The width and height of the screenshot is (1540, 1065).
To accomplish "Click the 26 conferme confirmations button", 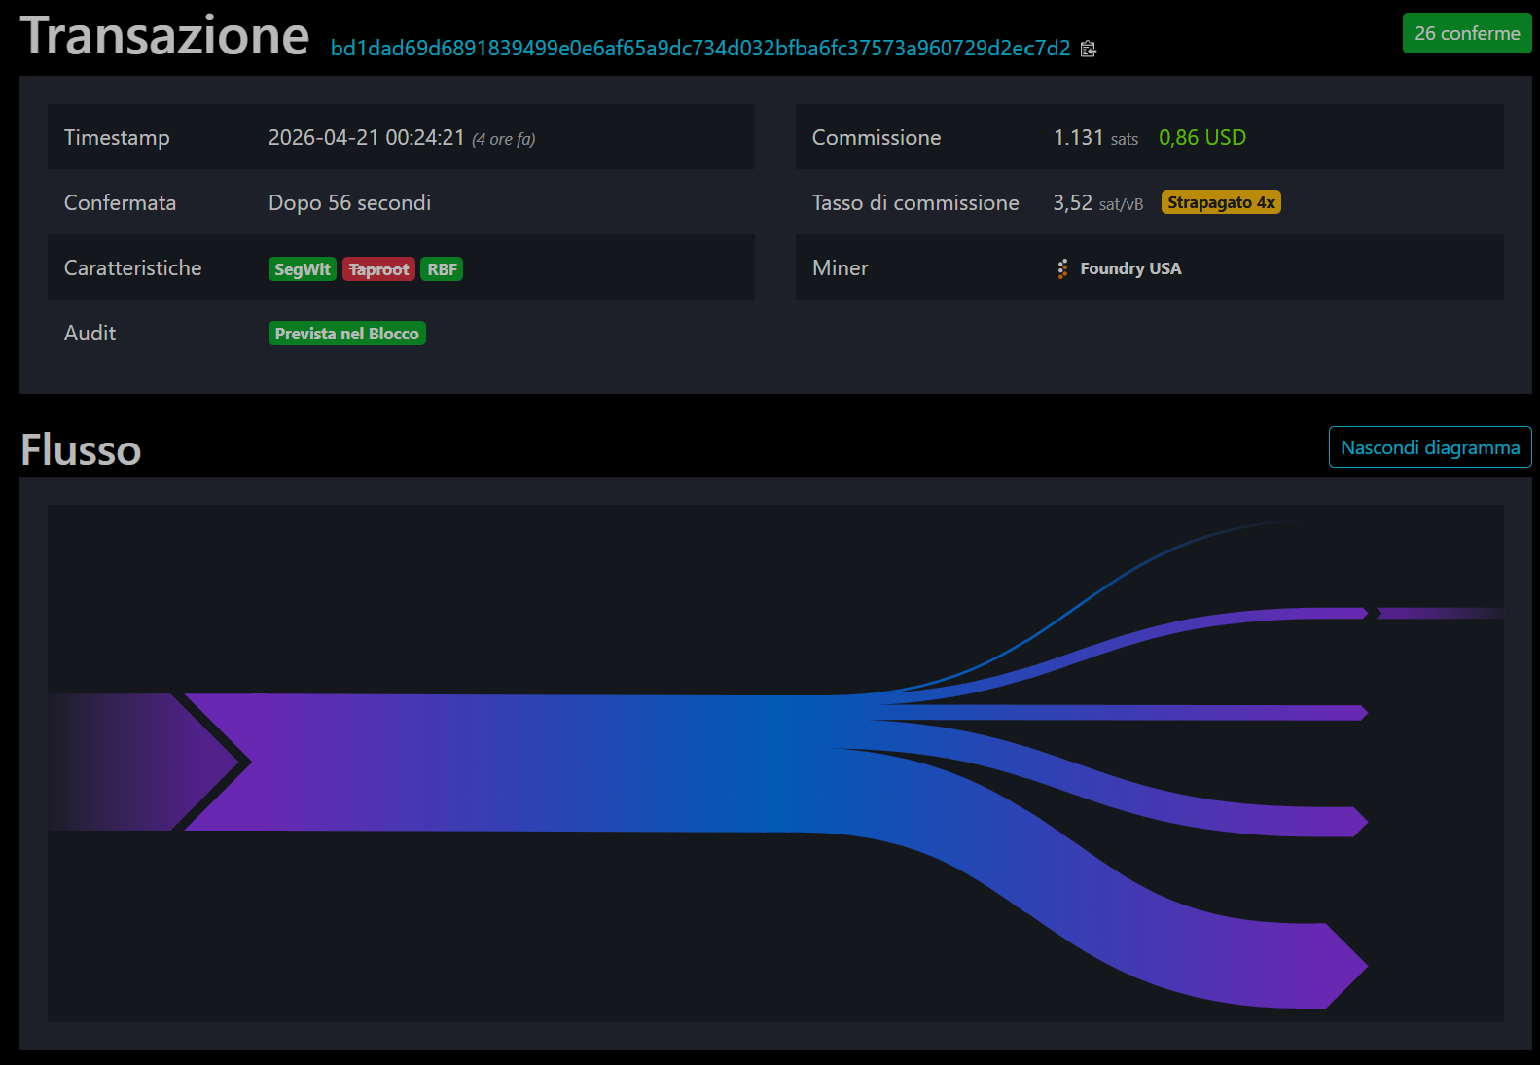I will [x=1467, y=33].
